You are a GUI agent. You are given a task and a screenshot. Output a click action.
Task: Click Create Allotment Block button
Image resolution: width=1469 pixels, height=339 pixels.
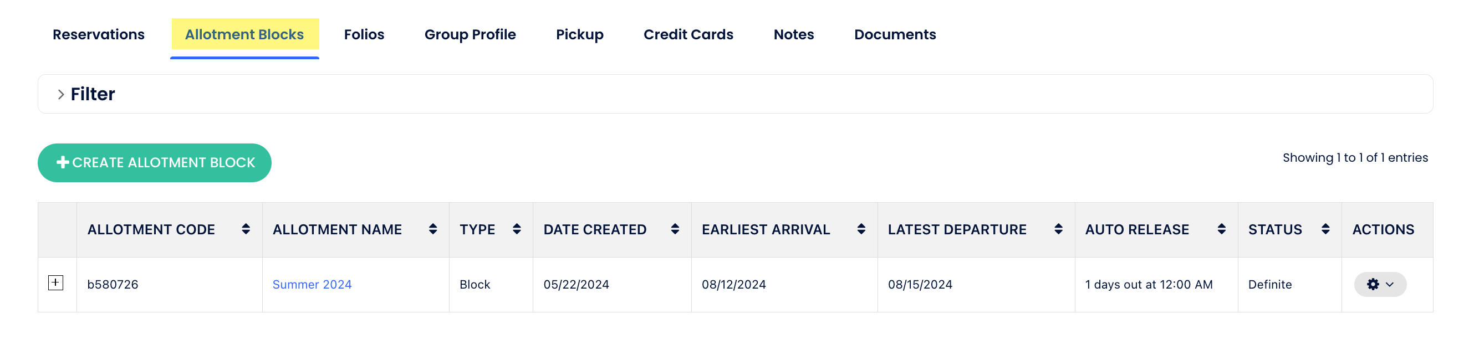[155, 163]
